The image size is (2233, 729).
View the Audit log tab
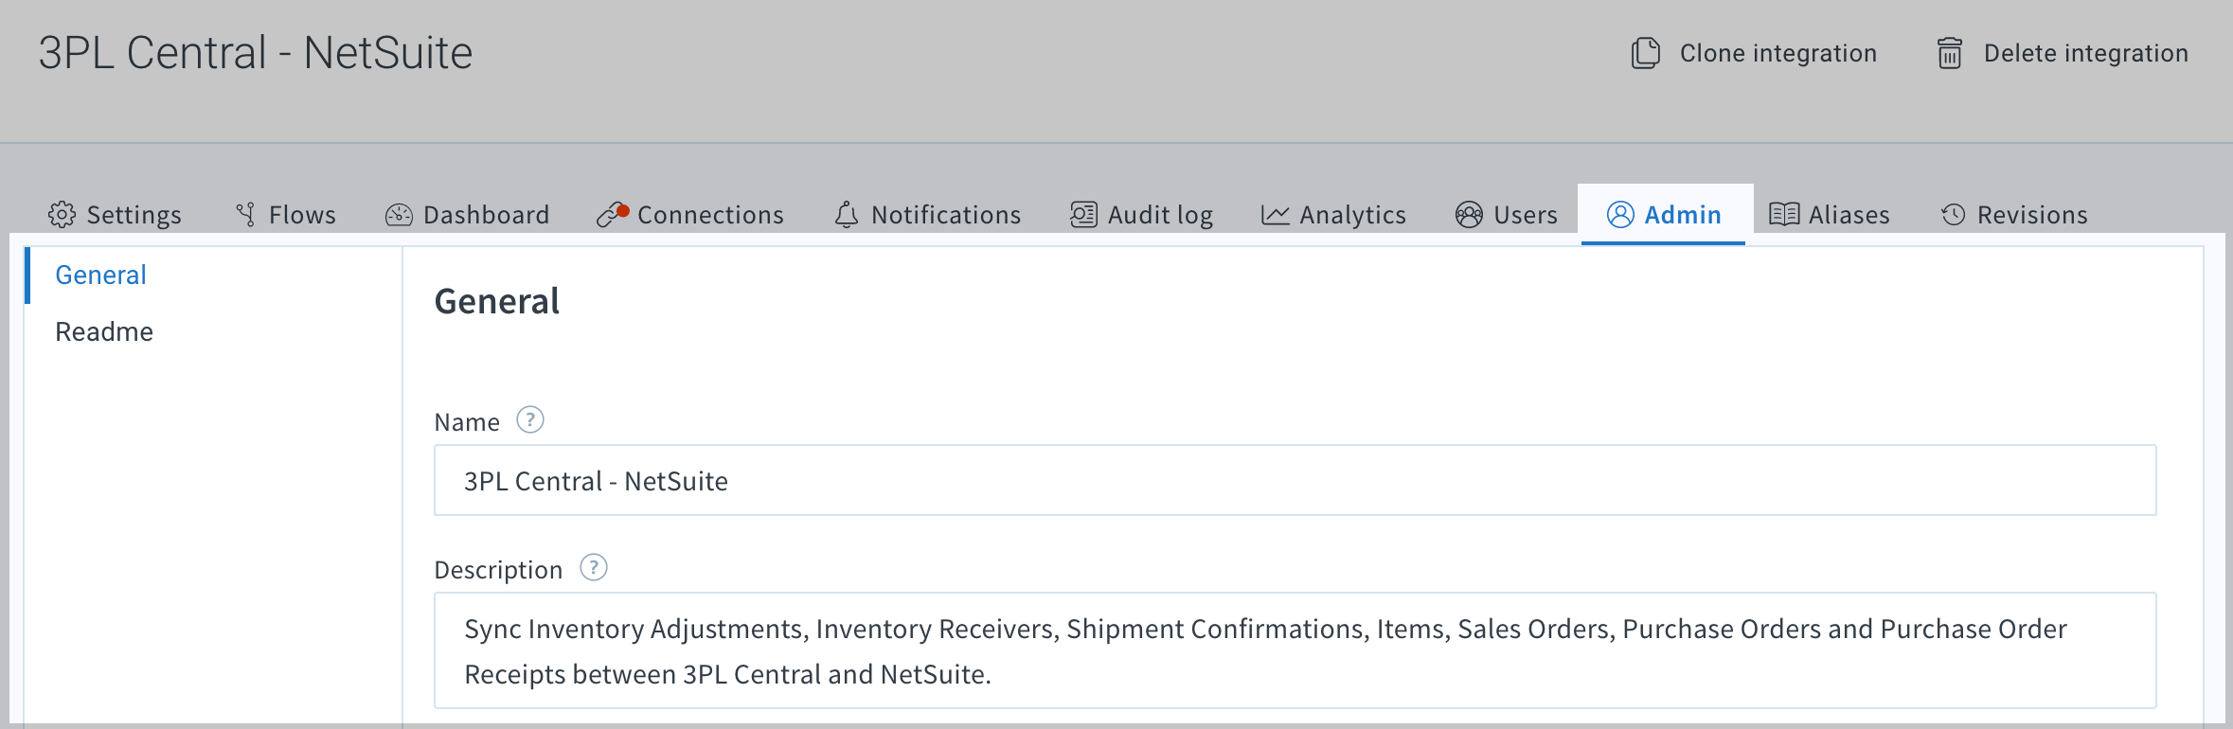point(1141,215)
